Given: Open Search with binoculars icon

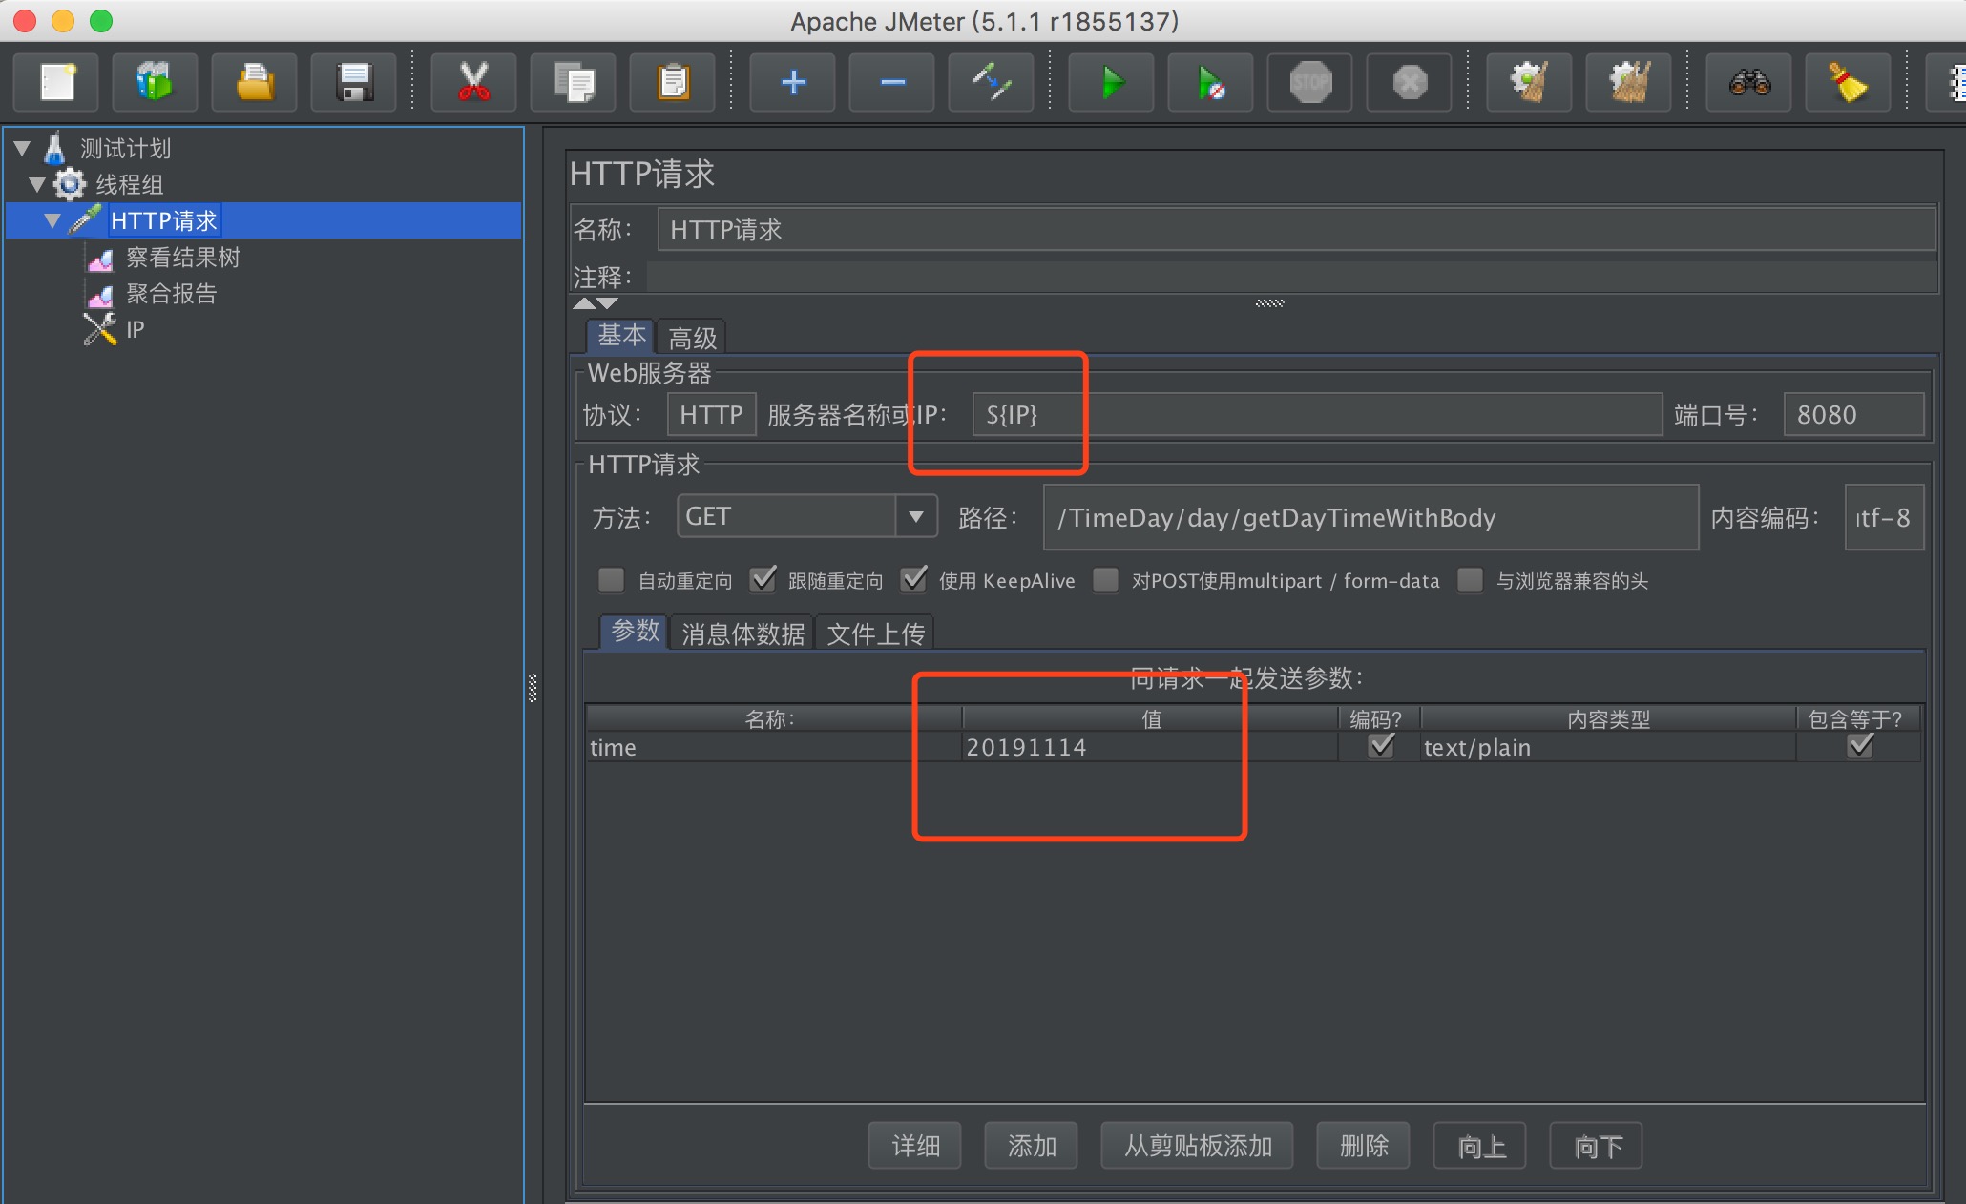Looking at the screenshot, I should [x=1748, y=83].
